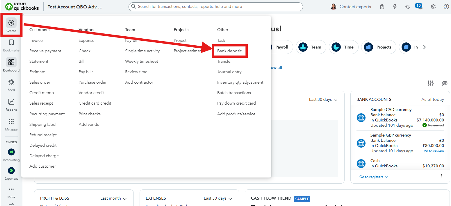
Task: Choose Batch transactions under Other
Action: [234, 93]
